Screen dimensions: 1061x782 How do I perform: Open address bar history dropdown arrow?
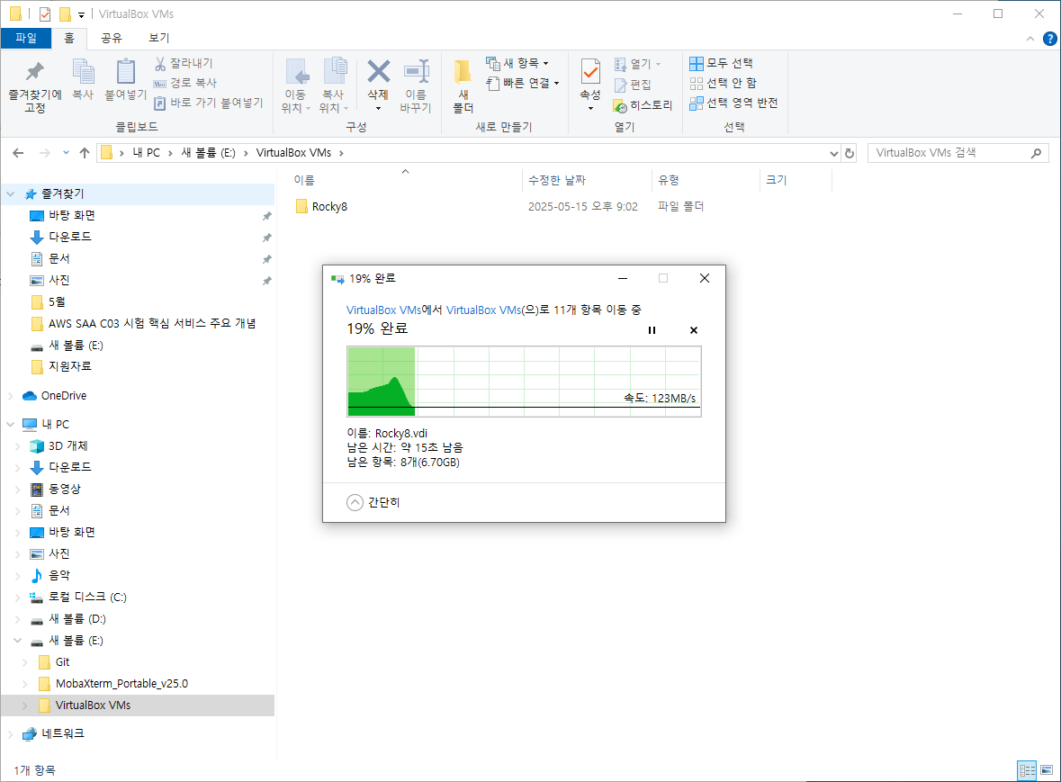pos(833,154)
